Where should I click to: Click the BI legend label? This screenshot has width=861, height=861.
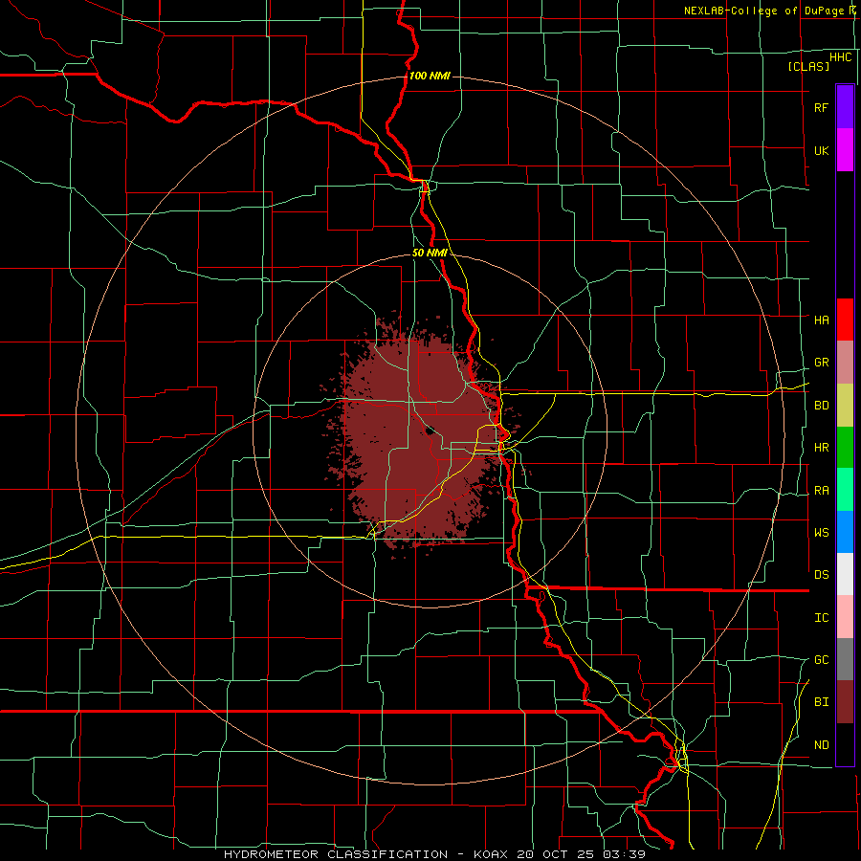821,702
